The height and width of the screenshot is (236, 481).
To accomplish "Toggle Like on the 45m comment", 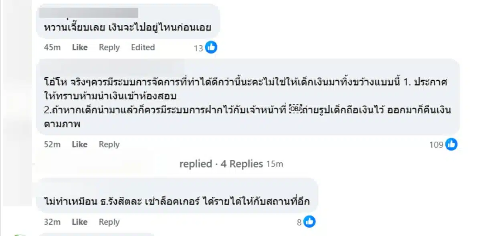I will [80, 47].
